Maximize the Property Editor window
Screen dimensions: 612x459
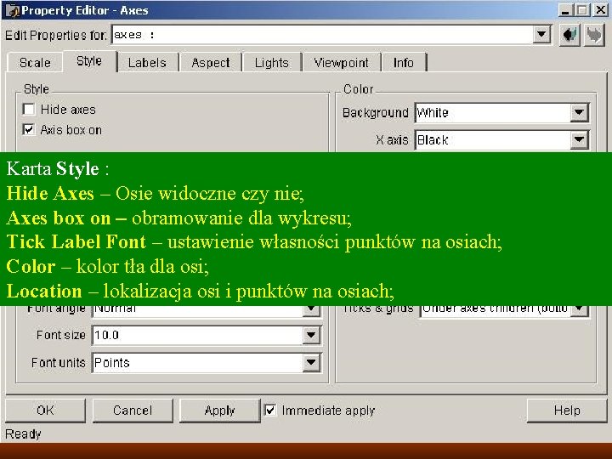pos(581,9)
